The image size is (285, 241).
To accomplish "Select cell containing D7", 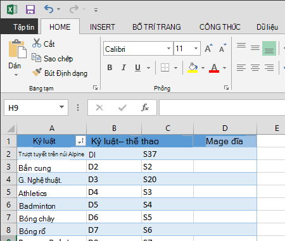I will click(114, 230).
